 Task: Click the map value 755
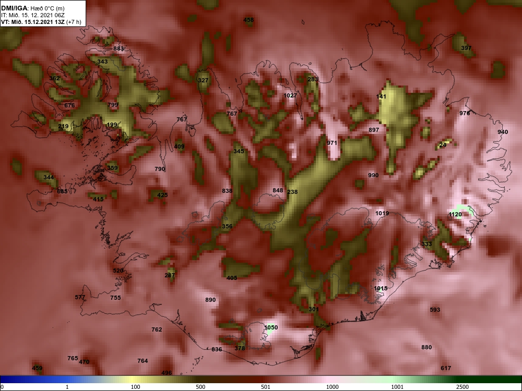pos(115,298)
